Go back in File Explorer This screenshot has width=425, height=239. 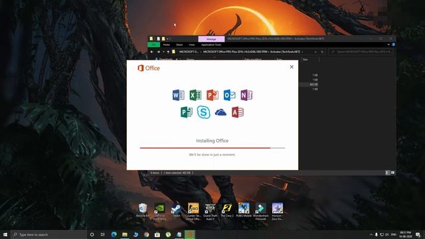pos(152,52)
